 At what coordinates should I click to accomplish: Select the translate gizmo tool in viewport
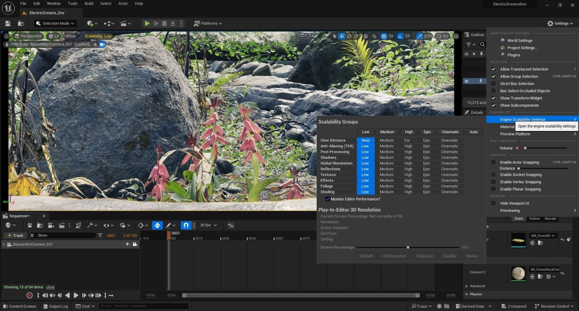coord(342,36)
